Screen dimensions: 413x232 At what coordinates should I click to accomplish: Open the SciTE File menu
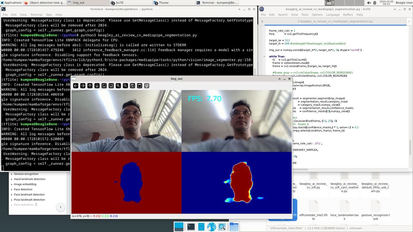click(x=263, y=15)
